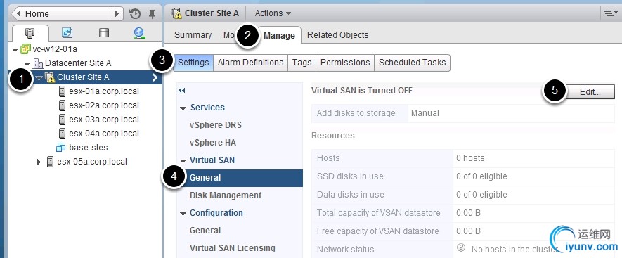
Task: Select the Alarm Definitions sub-tab
Action: pos(250,63)
